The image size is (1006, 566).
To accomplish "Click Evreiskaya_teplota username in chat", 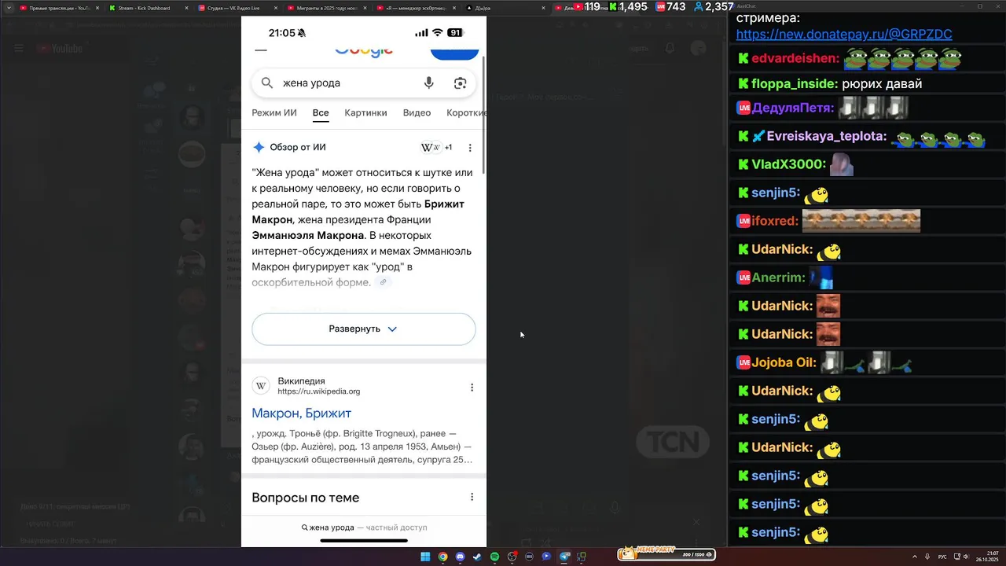I will [x=827, y=136].
